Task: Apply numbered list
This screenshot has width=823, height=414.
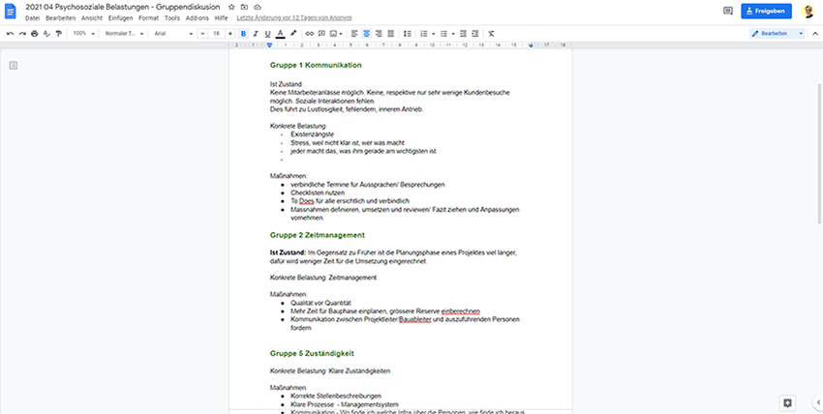Action: (x=424, y=34)
